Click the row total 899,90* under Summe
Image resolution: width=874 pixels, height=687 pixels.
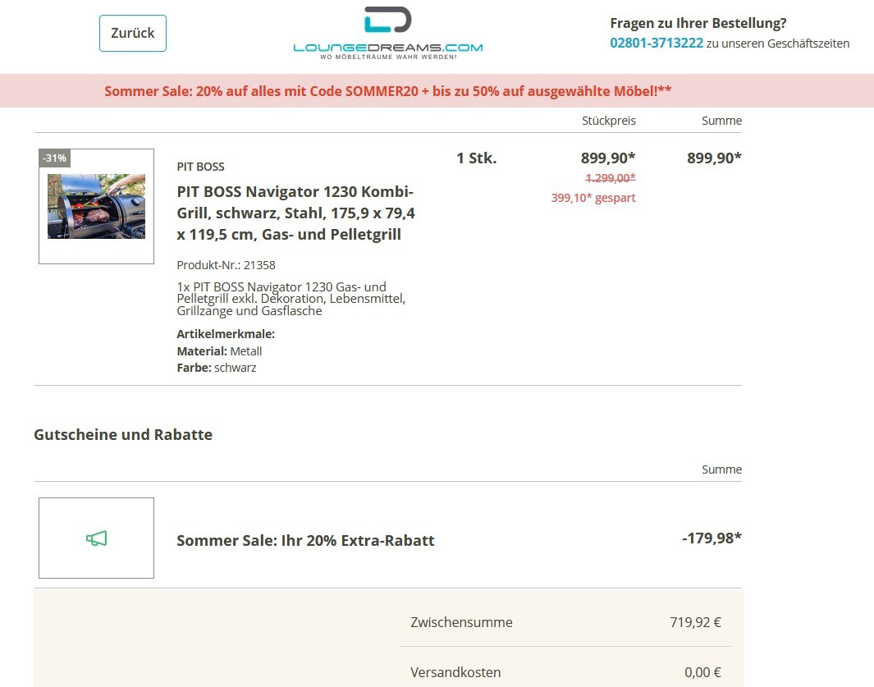pos(714,158)
